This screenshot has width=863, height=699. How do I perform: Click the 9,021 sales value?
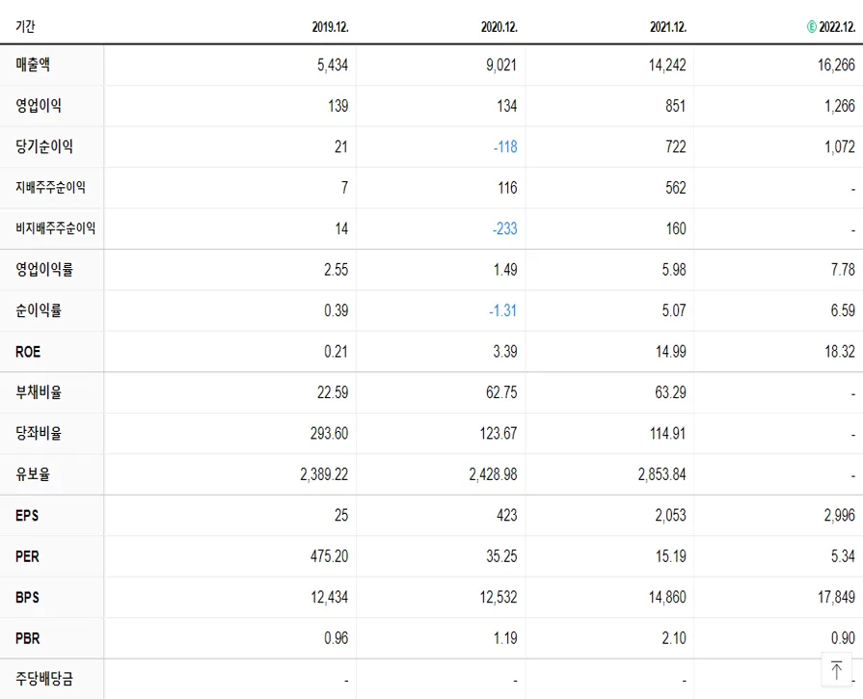[x=501, y=65]
